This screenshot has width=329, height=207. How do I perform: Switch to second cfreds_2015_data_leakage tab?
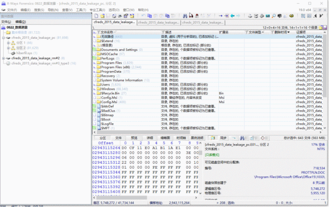(x=158, y=22)
